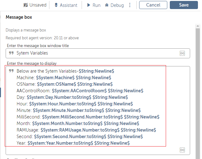The image size is (202, 159).
Task: Click the $System:OSName$ variable text
Action: (57, 84)
